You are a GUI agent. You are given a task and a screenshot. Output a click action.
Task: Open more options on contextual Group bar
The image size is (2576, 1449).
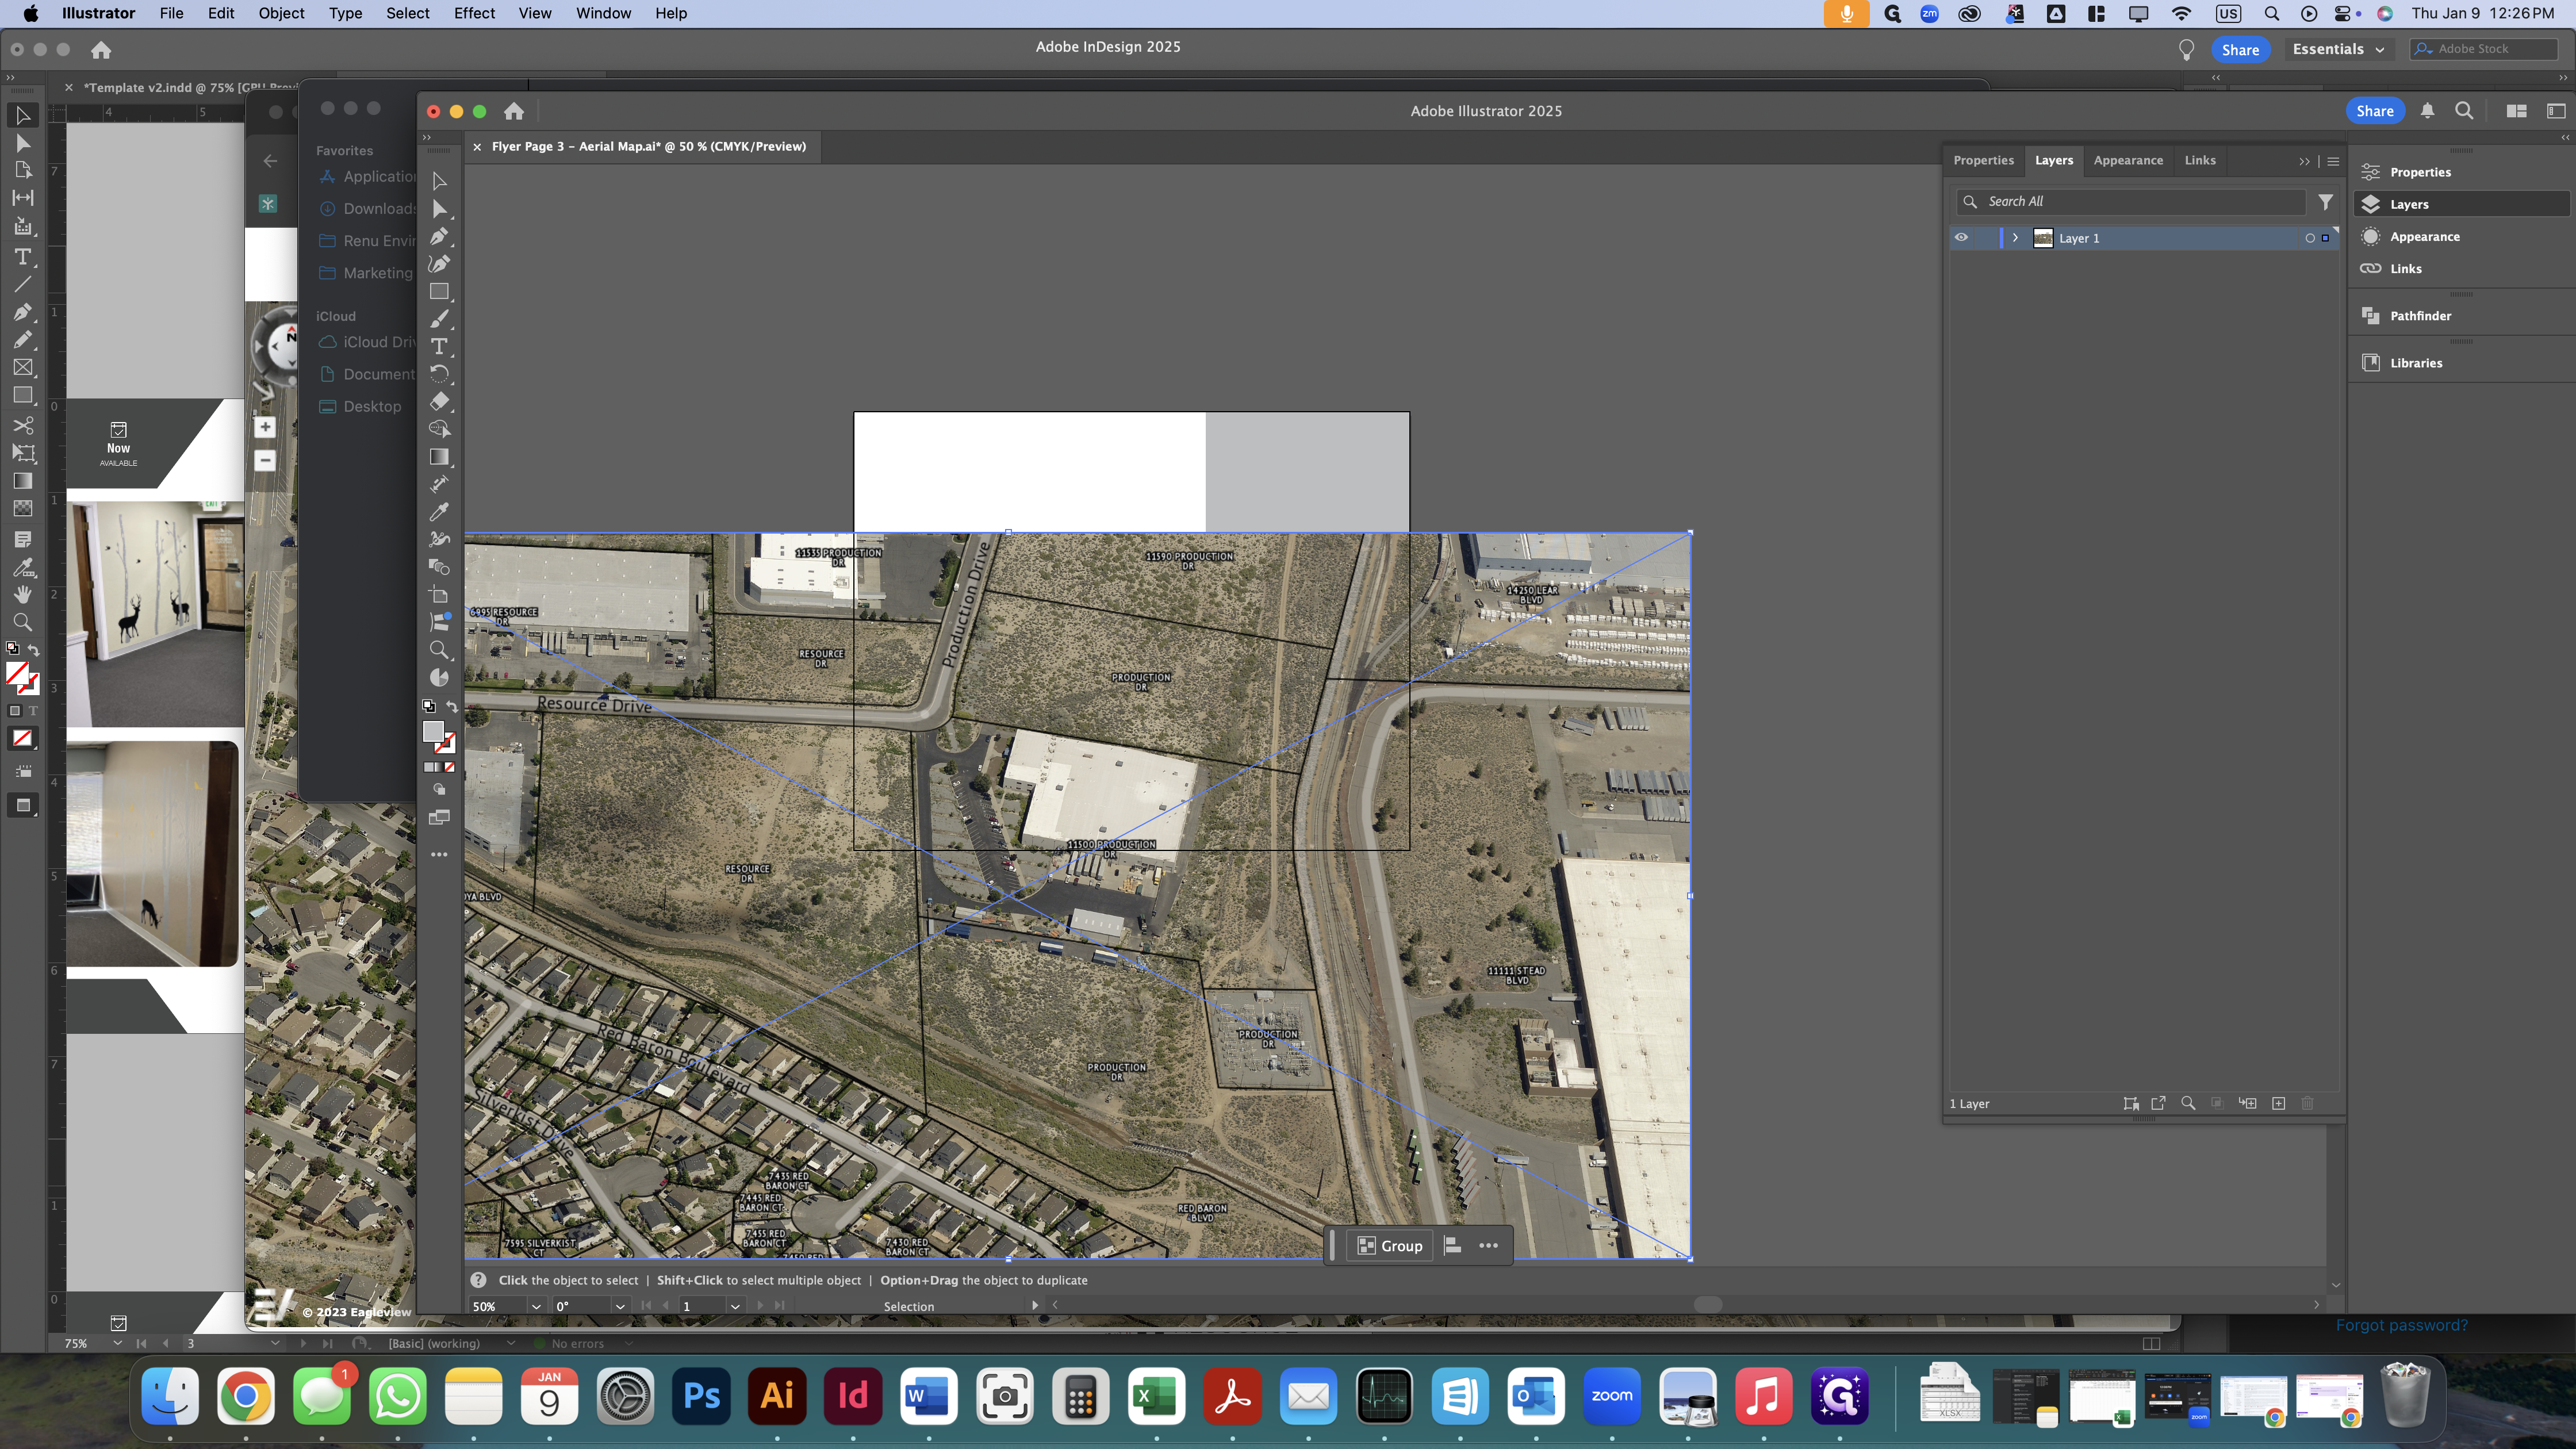(1488, 1246)
